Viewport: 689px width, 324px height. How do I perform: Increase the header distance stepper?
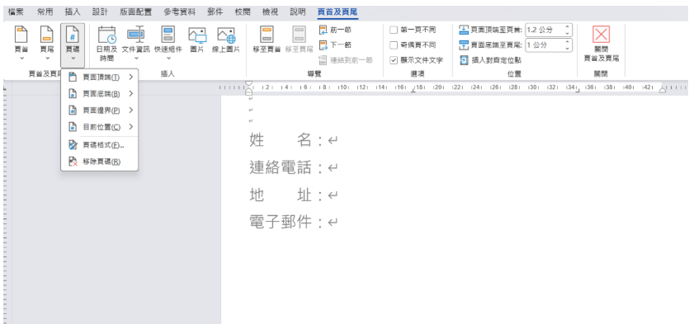click(567, 27)
